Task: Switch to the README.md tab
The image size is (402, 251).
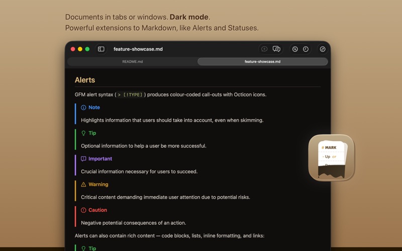Action: [133, 61]
